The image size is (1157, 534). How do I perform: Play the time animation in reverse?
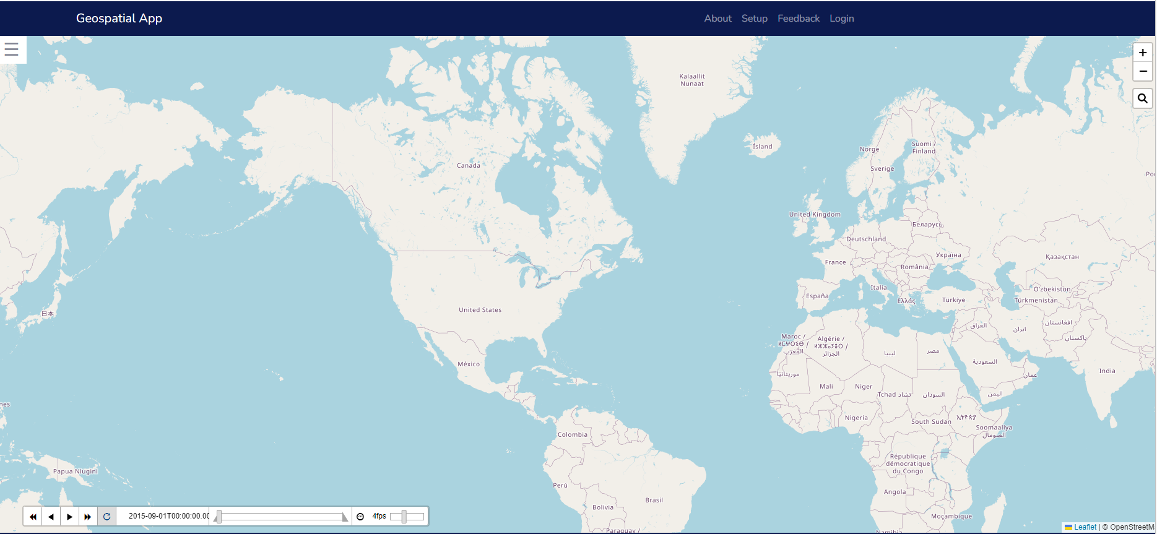(x=51, y=516)
